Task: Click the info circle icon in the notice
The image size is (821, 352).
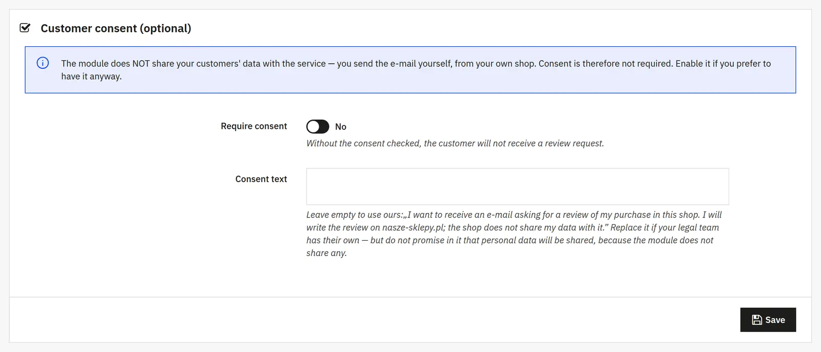Action: tap(43, 63)
